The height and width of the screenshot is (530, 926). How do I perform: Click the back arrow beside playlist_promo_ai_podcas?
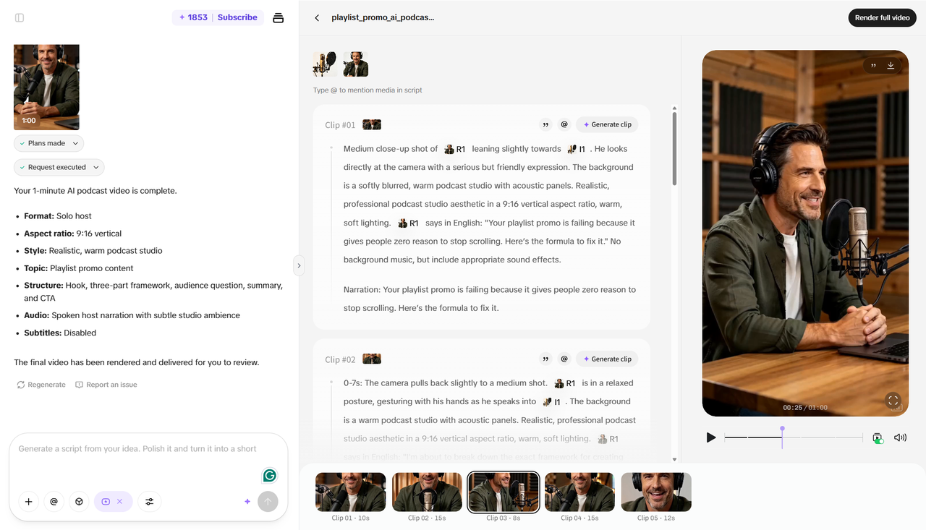[317, 17]
